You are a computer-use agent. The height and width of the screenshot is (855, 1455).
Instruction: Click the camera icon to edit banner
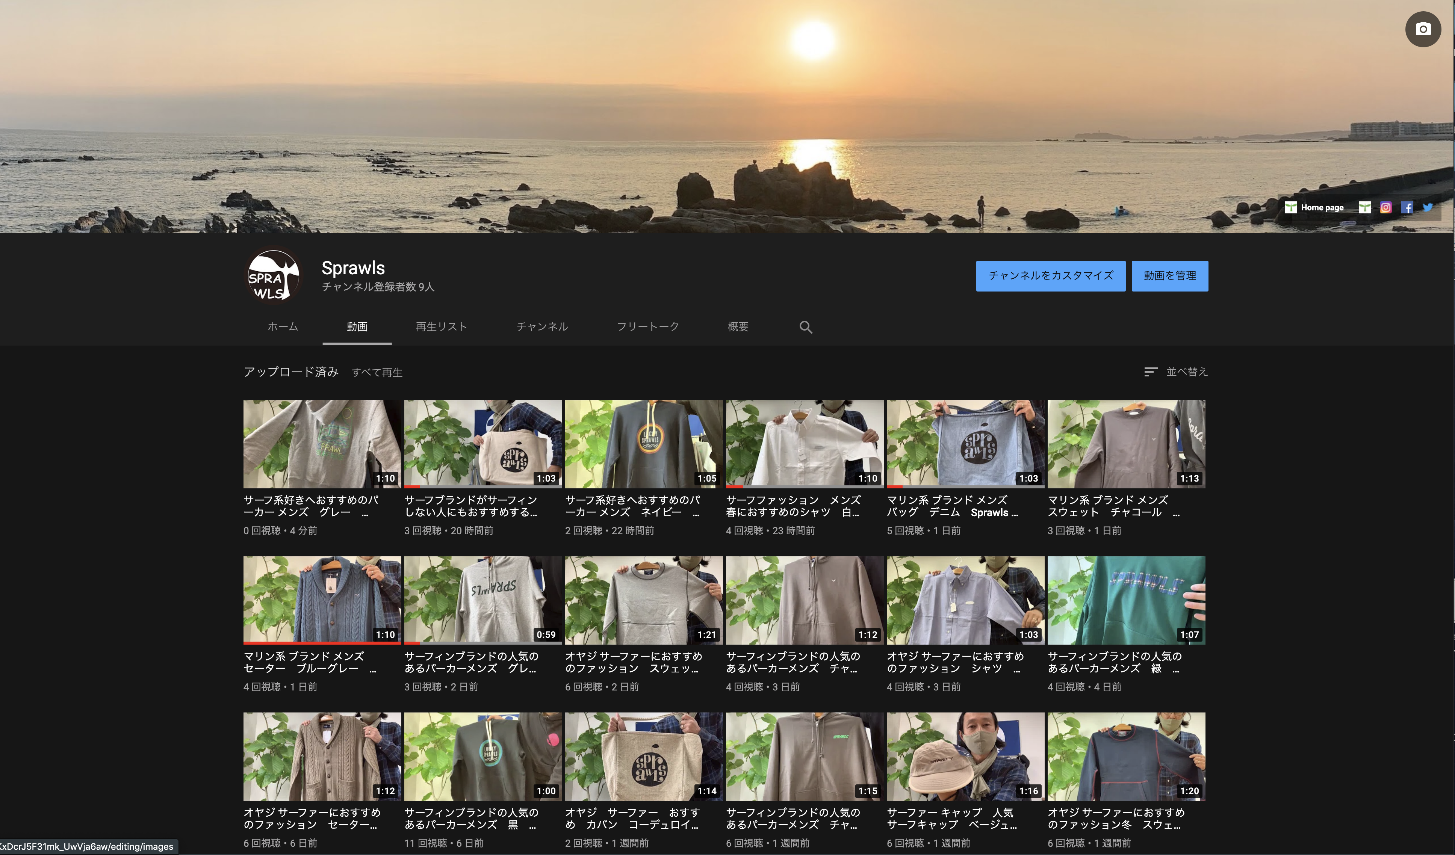click(1423, 29)
